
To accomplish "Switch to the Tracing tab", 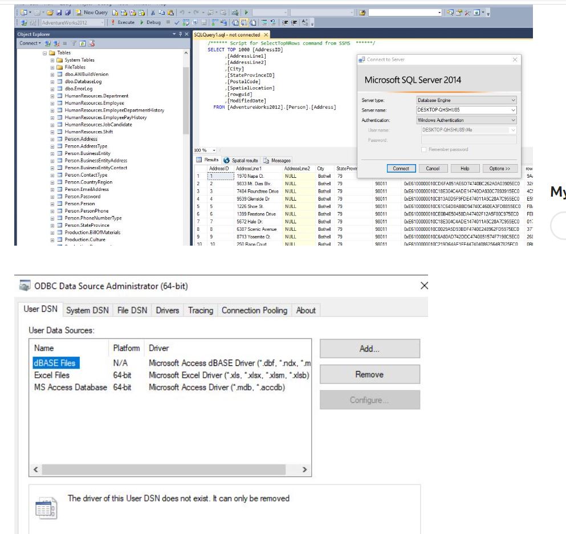I will click(x=201, y=310).
